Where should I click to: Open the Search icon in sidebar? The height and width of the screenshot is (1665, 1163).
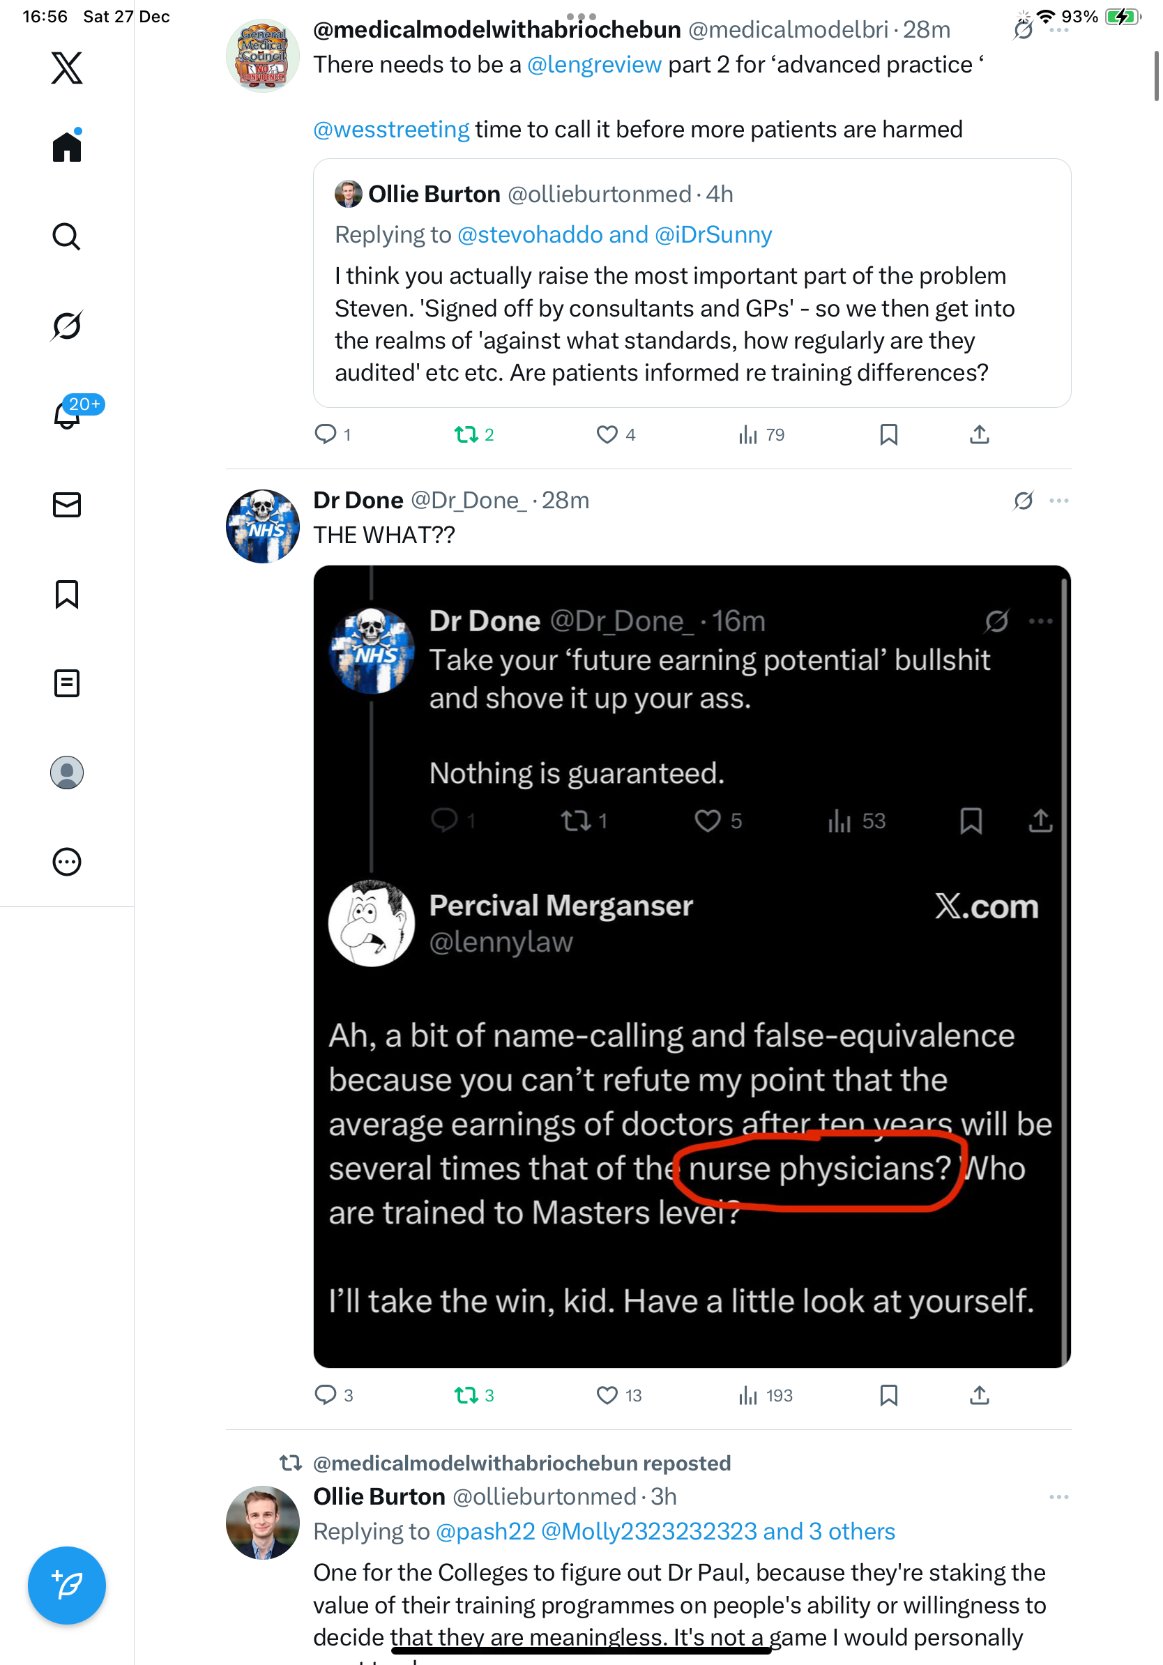pos(67,236)
